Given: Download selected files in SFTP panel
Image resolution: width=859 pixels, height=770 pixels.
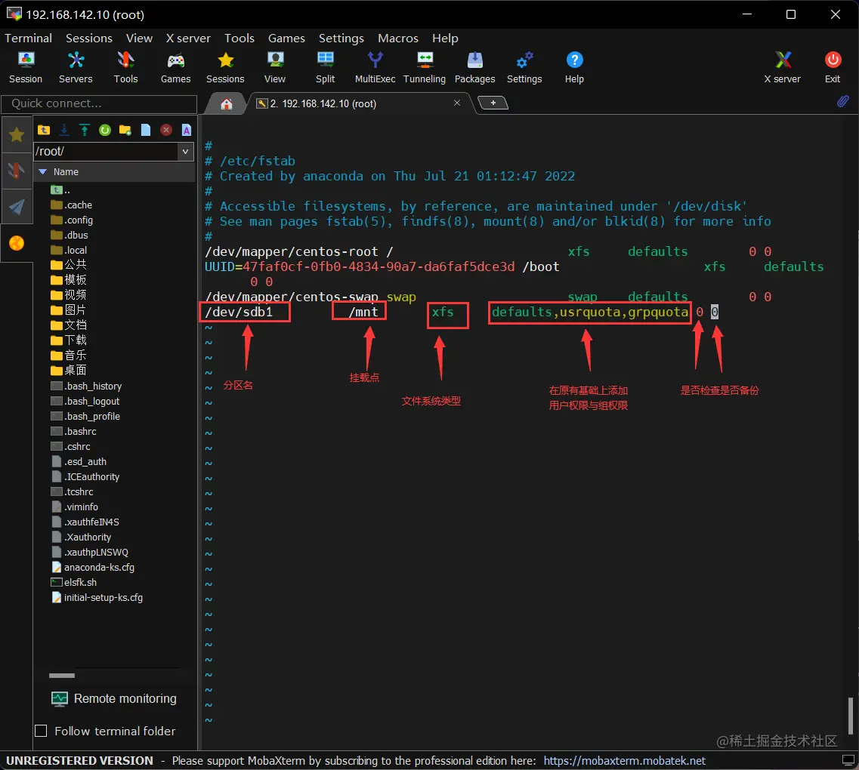Looking at the screenshot, I should click(64, 130).
